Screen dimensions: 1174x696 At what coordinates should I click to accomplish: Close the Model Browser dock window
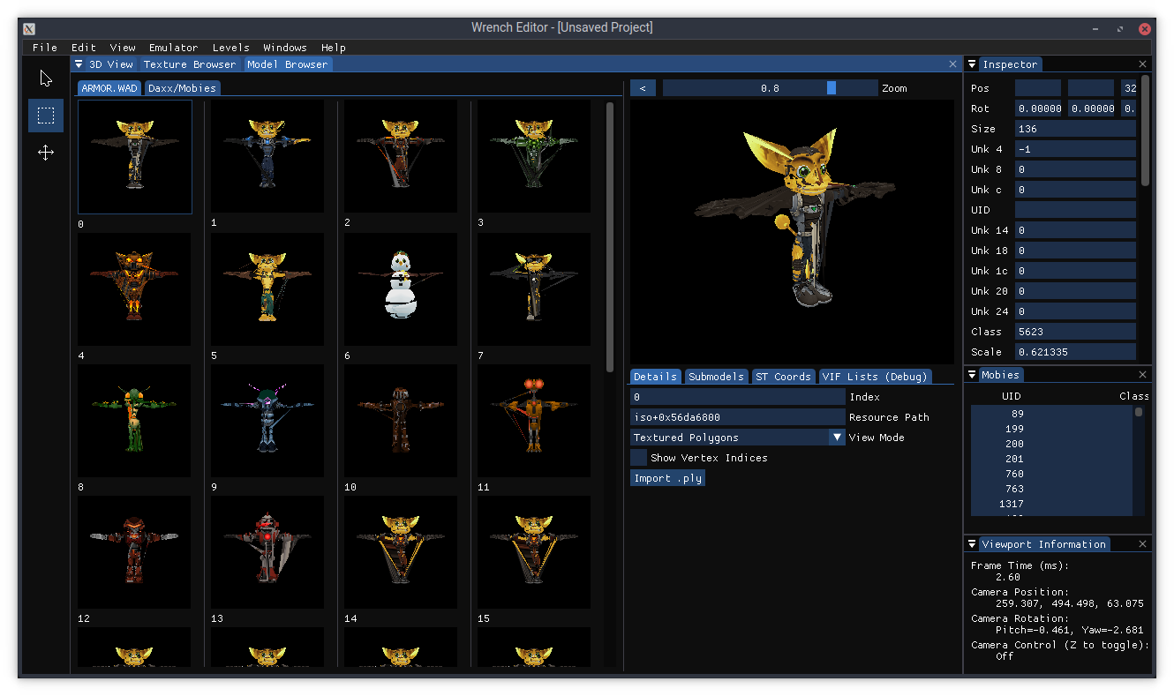click(x=952, y=64)
